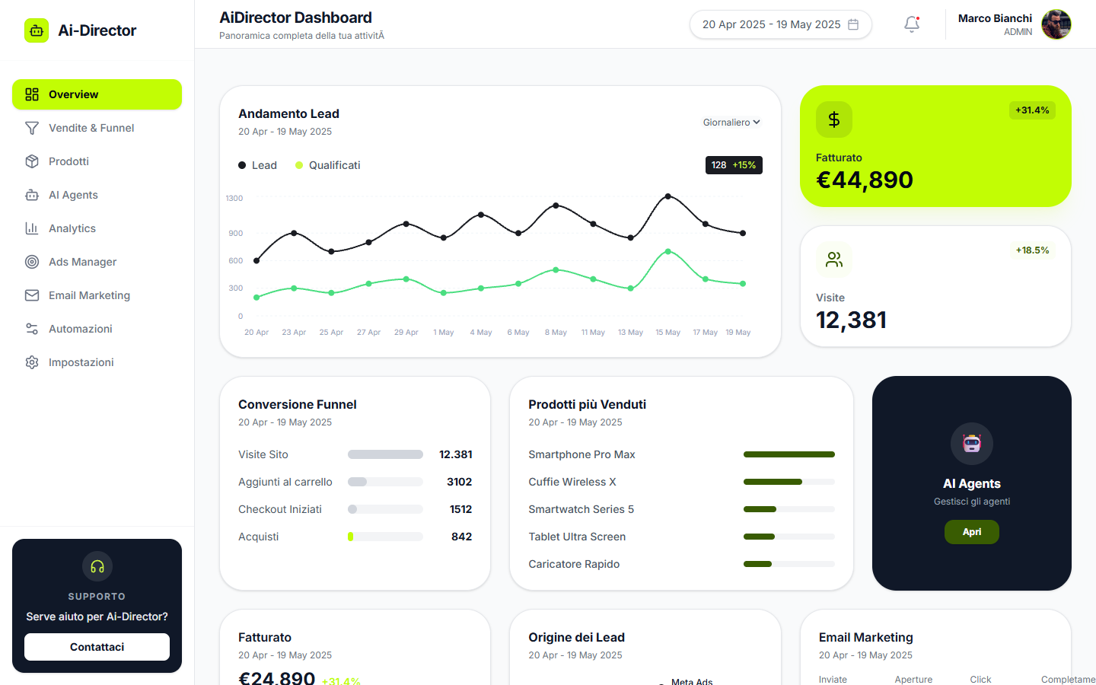Click the AI Agents robot avatar icon
The width and height of the screenshot is (1096, 685).
click(x=972, y=444)
